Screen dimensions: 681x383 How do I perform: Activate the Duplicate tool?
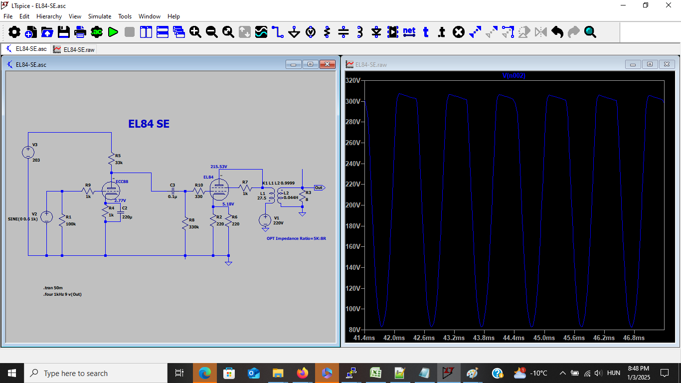tap(475, 32)
